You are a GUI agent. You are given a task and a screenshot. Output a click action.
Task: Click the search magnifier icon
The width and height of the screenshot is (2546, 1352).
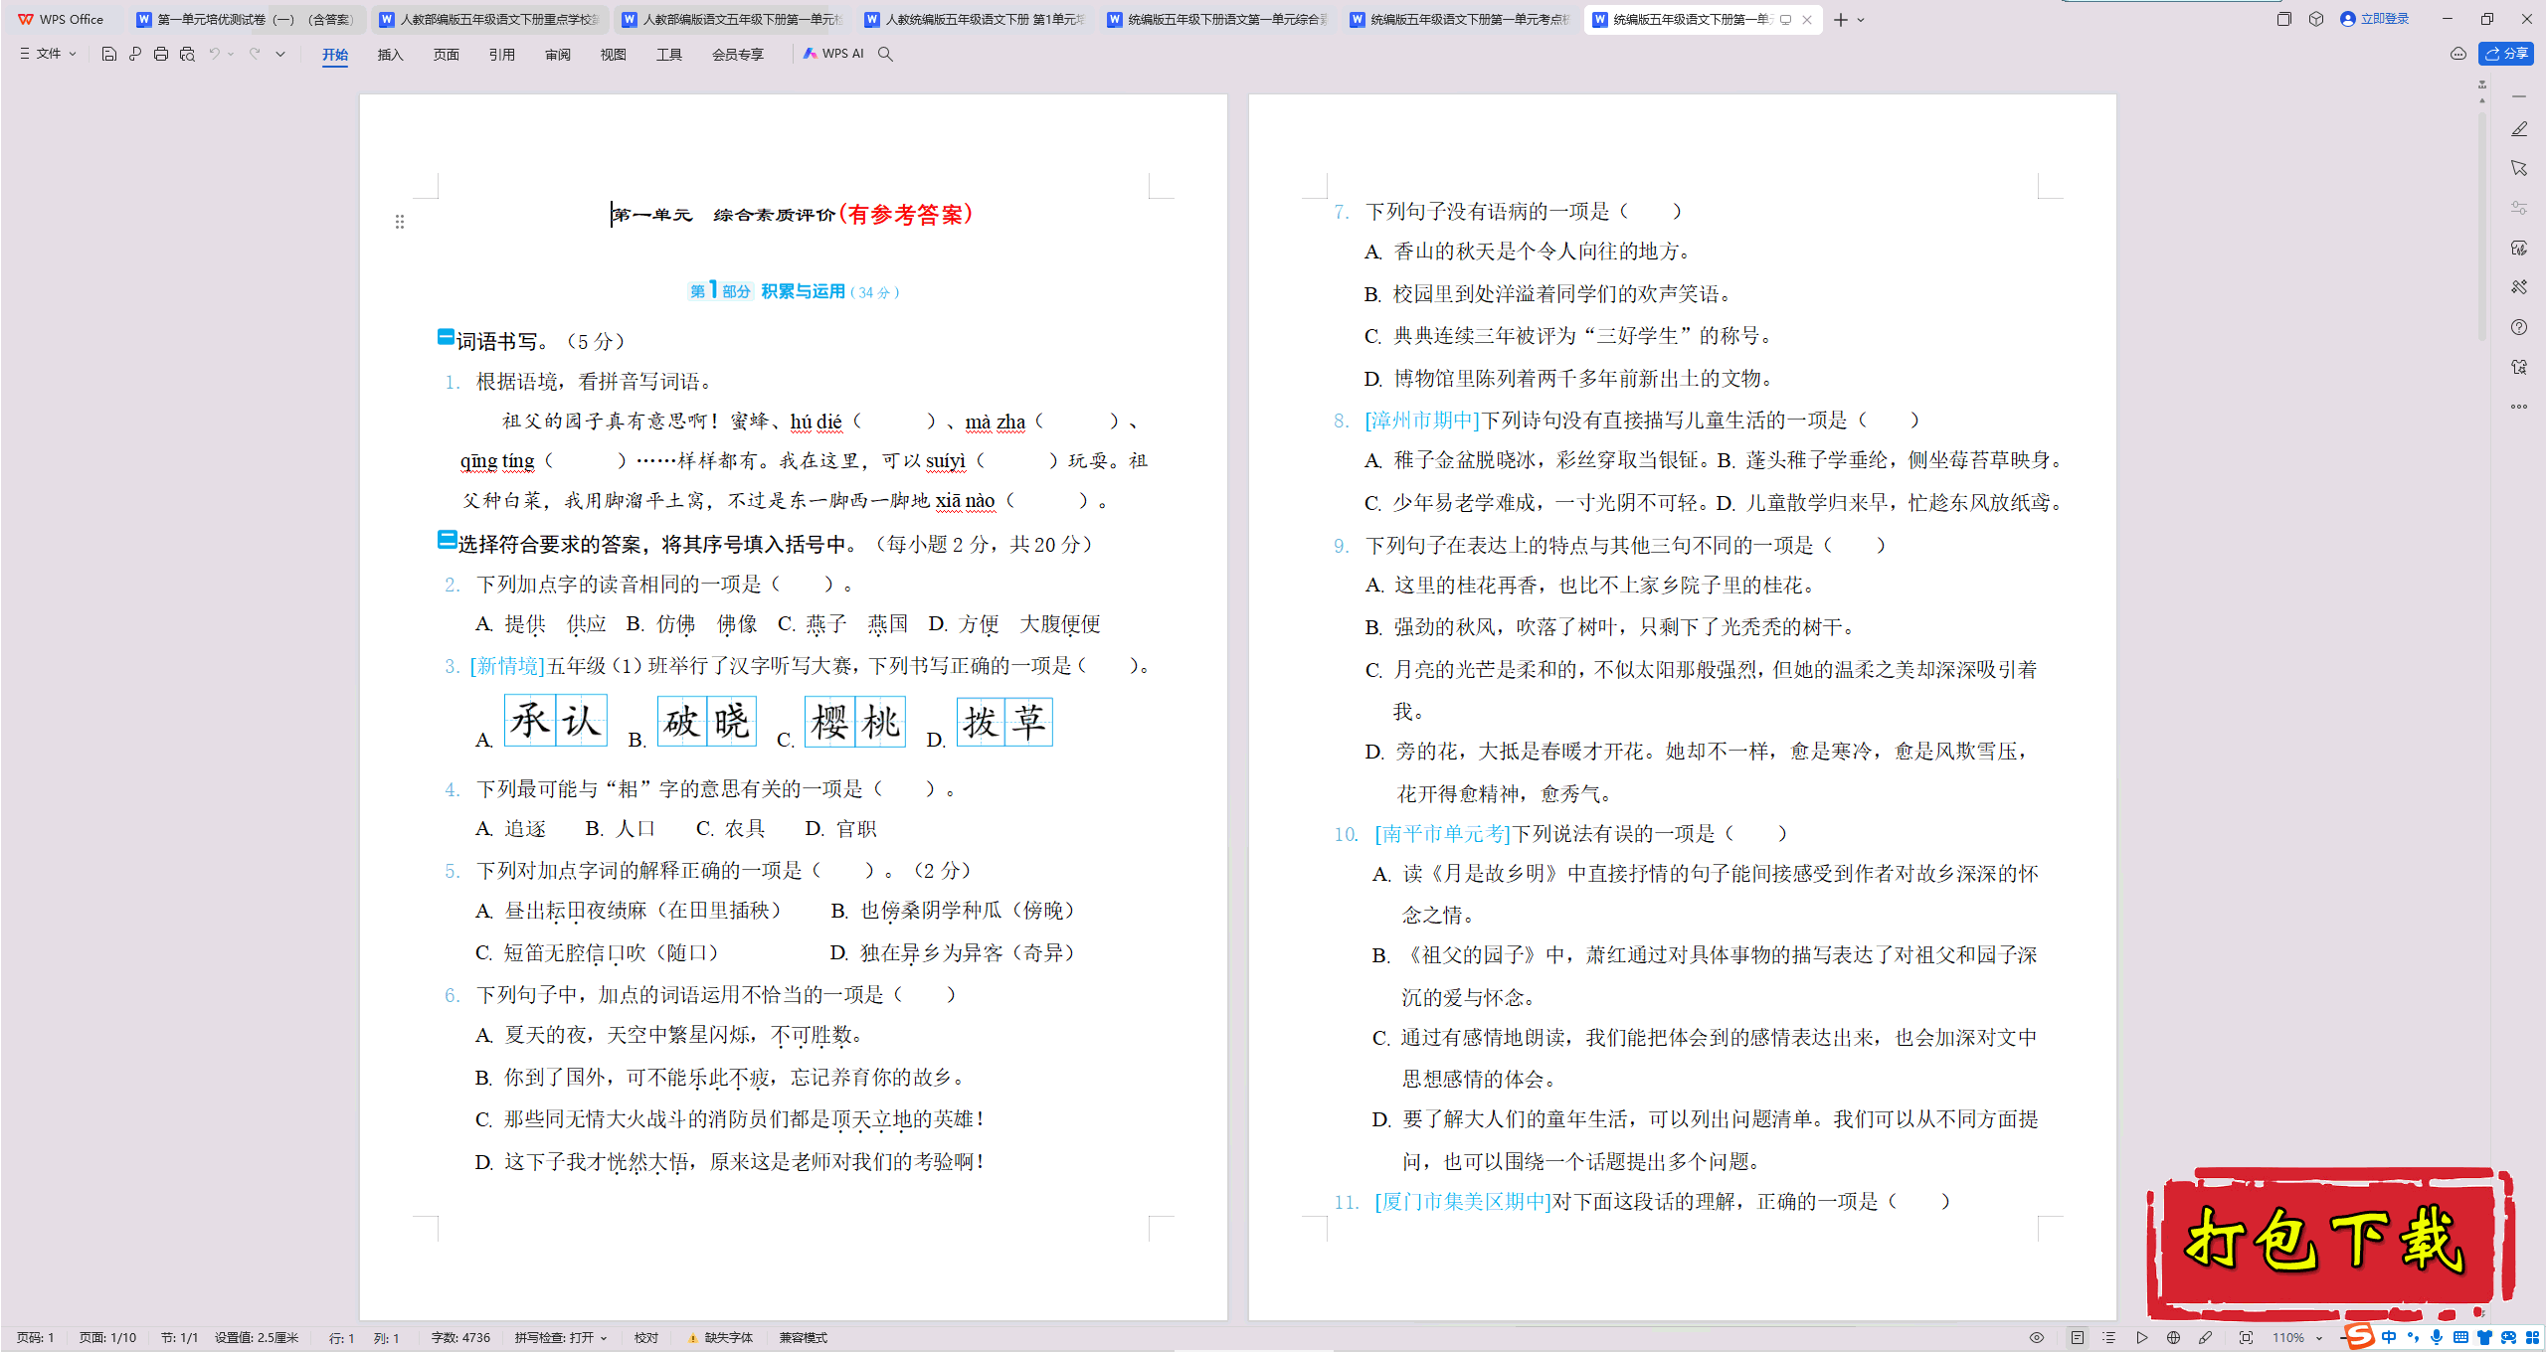coord(885,54)
